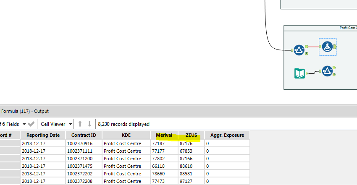This screenshot has height=185, width=357.
Task: Select Contract ID cell 1002370916
Action: 84,143
